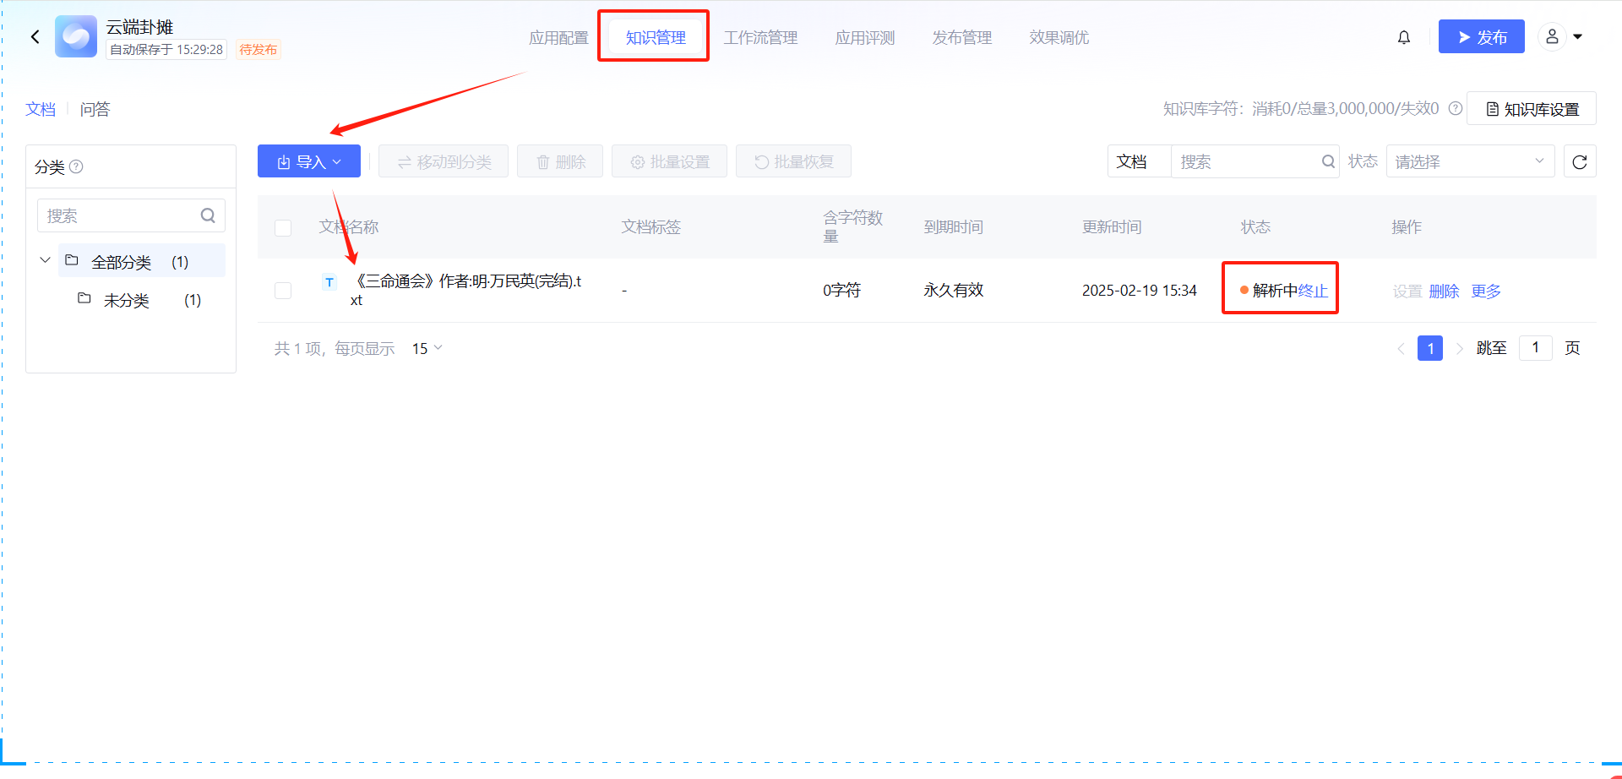Image resolution: width=1622 pixels, height=779 pixels.
Task: Open the user account avatar menu
Action: pyautogui.click(x=1552, y=36)
